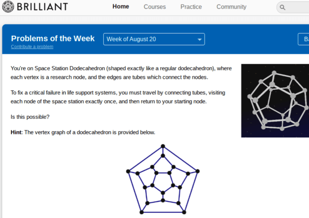
Task: Open the Contribute a problem link
Action: (x=32, y=47)
